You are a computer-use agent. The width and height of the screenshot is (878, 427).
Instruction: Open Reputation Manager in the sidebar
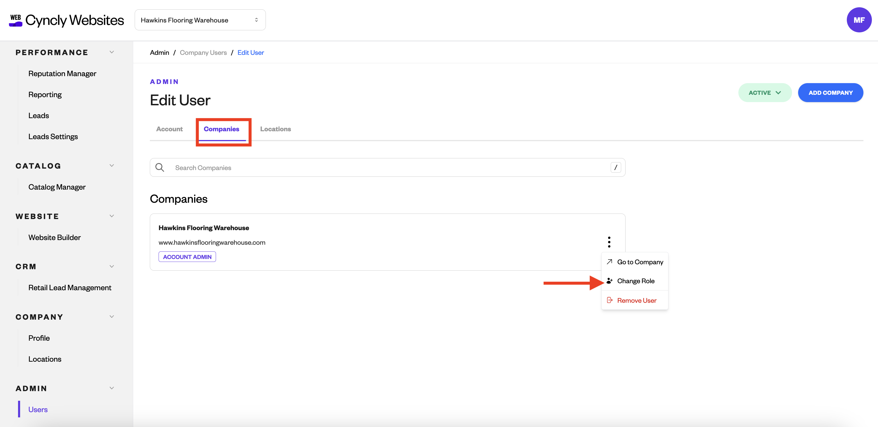click(x=62, y=73)
